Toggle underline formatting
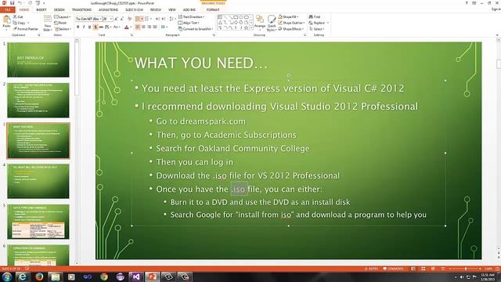Image resolution: width=501 pixels, height=282 pixels. 89,27
